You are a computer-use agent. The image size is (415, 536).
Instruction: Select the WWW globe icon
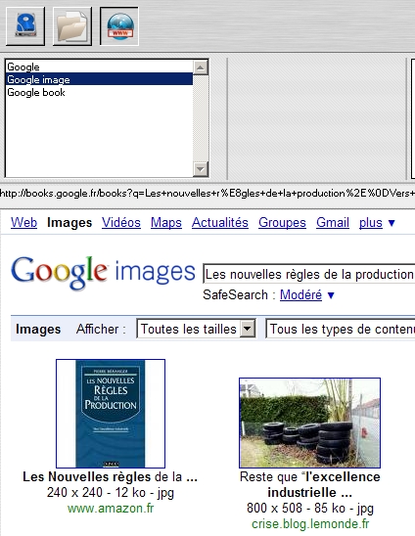click(x=119, y=26)
